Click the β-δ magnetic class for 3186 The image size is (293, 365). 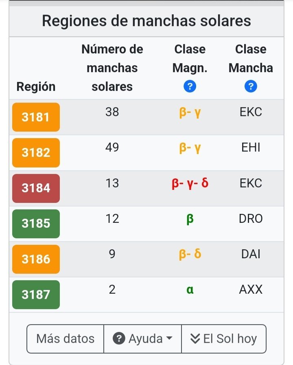(x=190, y=254)
